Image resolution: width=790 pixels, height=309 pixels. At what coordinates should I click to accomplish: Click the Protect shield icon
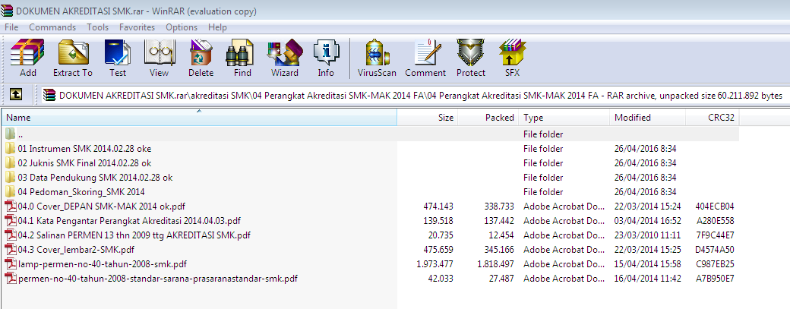point(470,58)
